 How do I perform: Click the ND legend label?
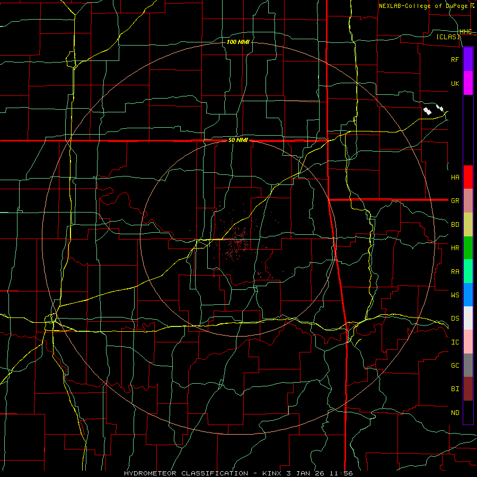point(455,413)
